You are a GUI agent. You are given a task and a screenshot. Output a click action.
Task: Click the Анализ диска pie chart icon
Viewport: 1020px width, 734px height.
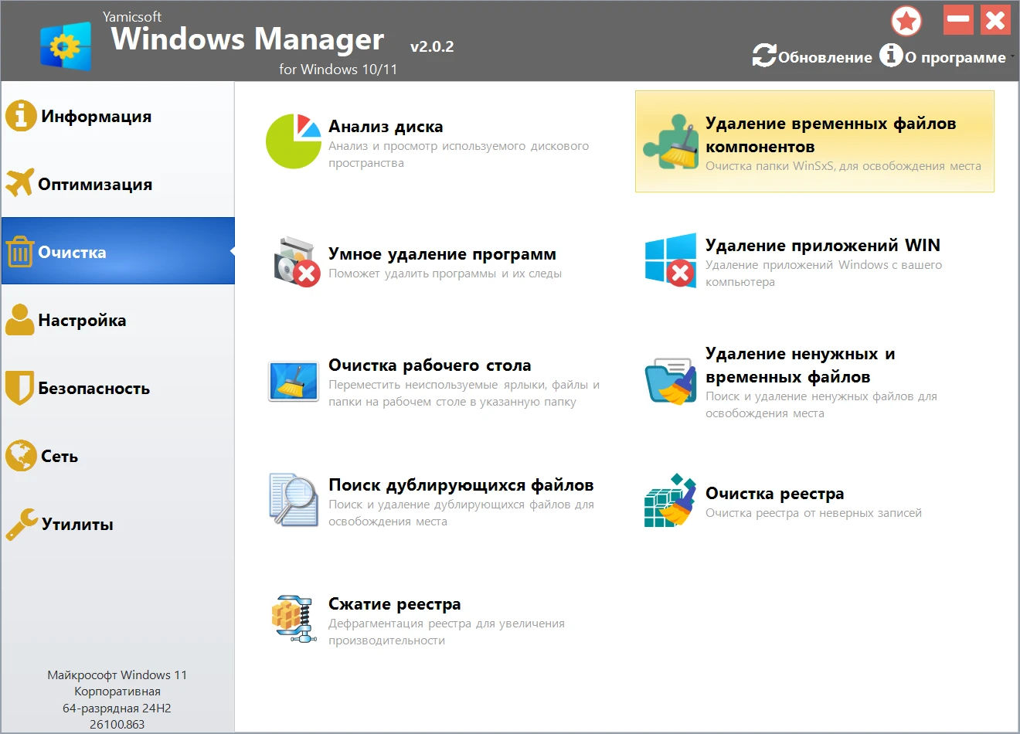(293, 141)
